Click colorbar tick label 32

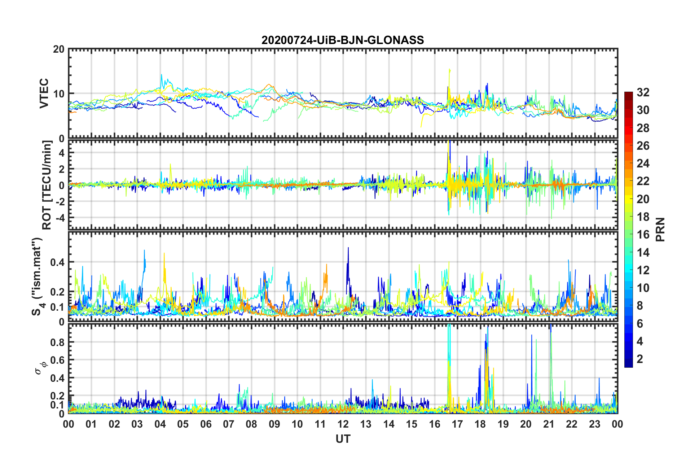tap(643, 92)
